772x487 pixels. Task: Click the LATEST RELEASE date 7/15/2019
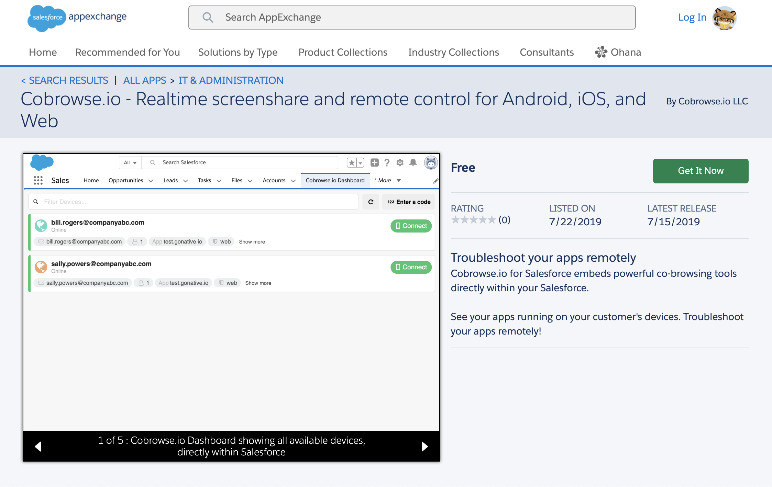coord(674,222)
